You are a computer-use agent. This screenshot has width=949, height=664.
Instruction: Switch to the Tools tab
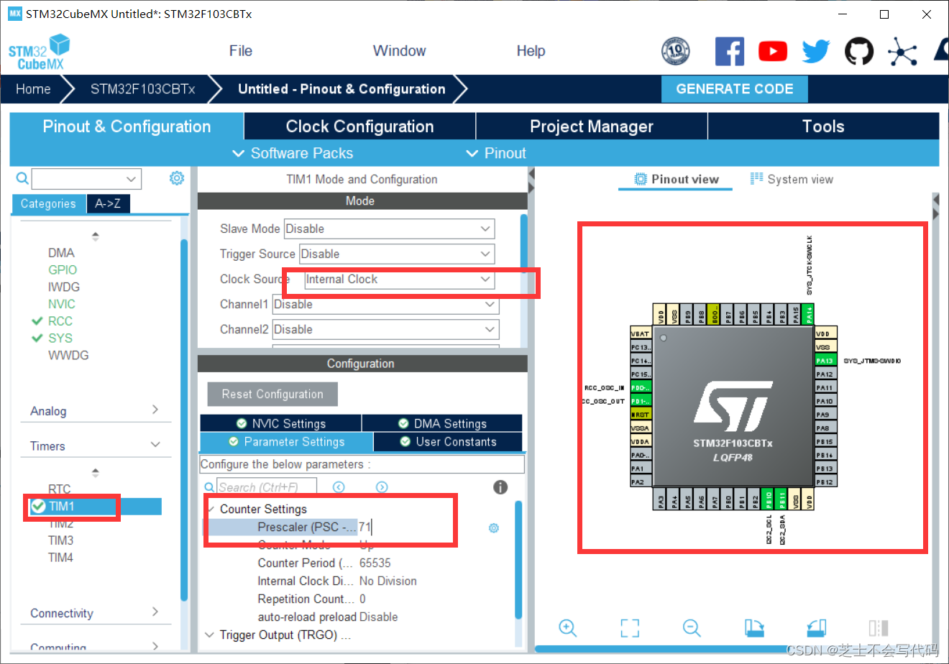pos(823,126)
